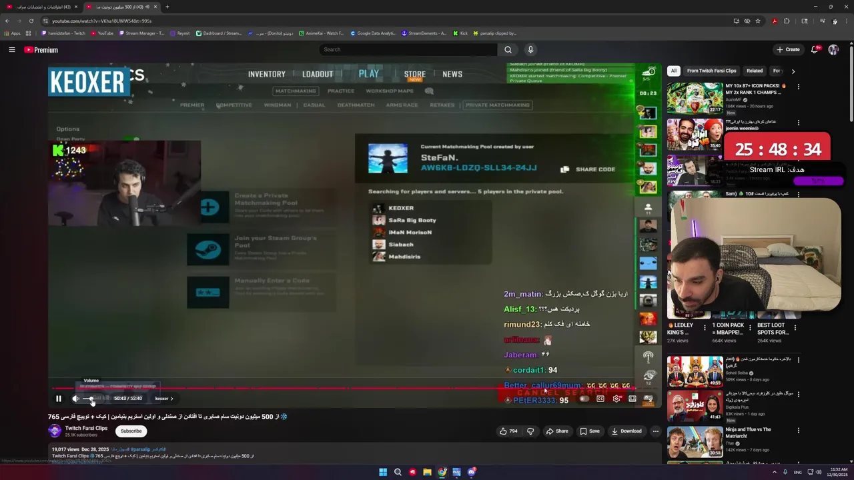This screenshot has width=854, height=480.
Task: Open options for the Digikala Plus video
Action: (798, 395)
